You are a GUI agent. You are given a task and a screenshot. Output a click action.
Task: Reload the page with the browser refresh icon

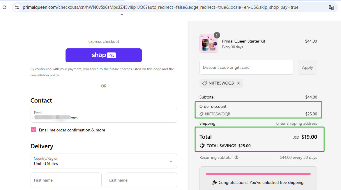tap(4, 7)
